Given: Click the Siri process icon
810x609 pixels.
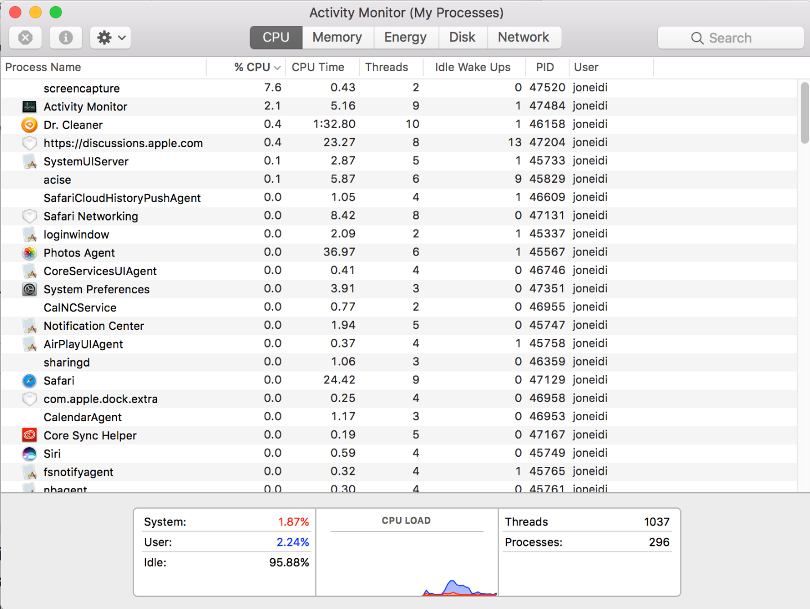Looking at the screenshot, I should pyautogui.click(x=29, y=453).
